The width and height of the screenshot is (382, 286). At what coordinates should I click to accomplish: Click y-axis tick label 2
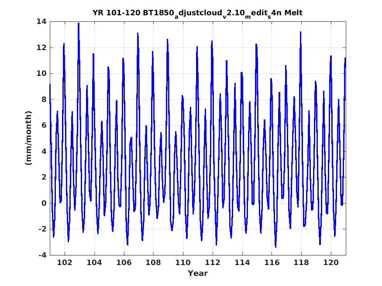coord(44,177)
